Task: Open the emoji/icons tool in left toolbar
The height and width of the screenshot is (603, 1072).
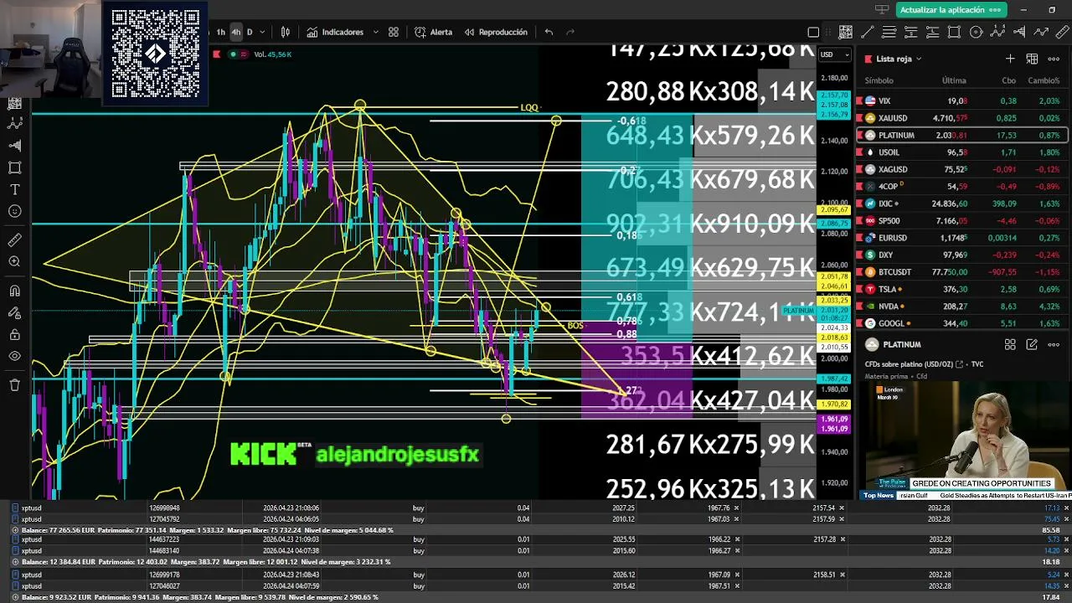Action: tap(14, 211)
